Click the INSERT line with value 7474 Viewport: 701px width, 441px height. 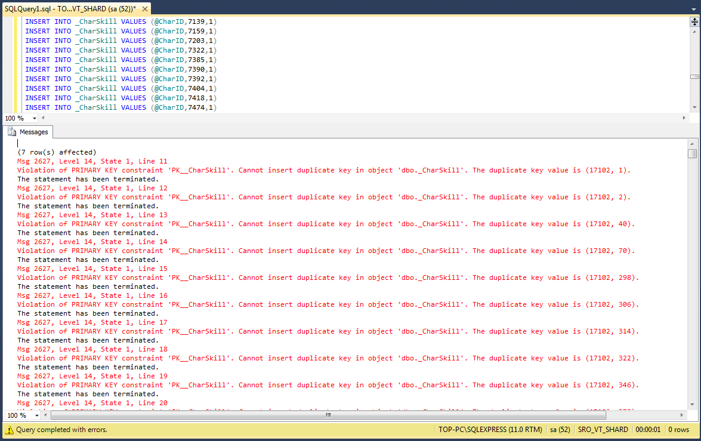click(x=121, y=107)
